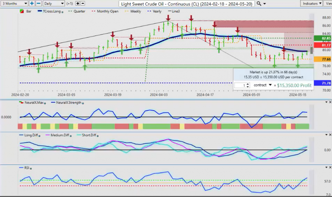Screen dimensions: 332x197
Task: Open the 3 Months range dropdown
Action: (x=14, y=3)
